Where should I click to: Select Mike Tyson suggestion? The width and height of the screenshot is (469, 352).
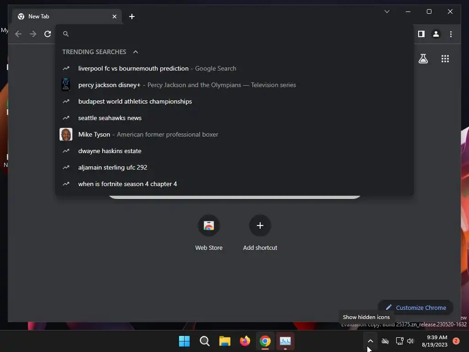234,134
